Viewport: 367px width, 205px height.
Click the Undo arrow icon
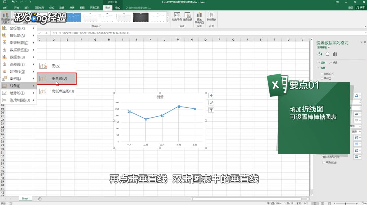[x=13, y=2]
